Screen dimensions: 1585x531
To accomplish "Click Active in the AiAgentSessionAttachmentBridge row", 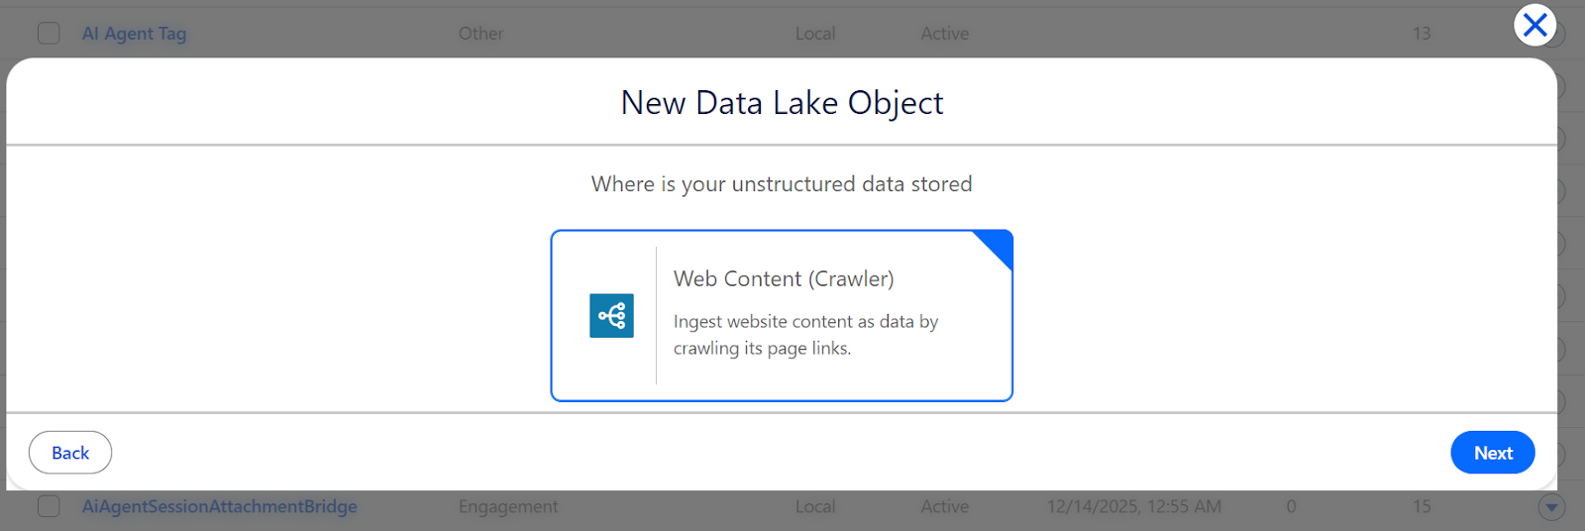I will (944, 507).
